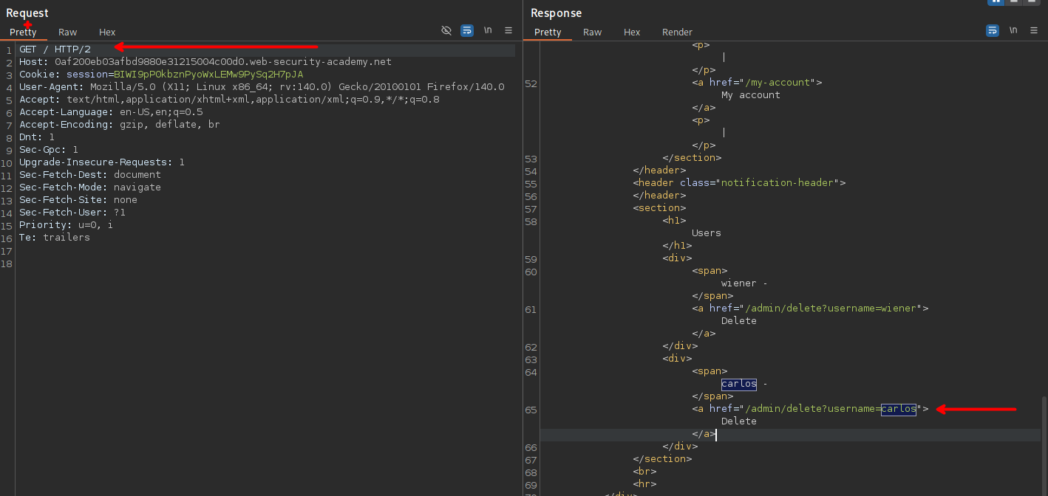Select side-by-side layout icon at top right

[x=996, y=2]
